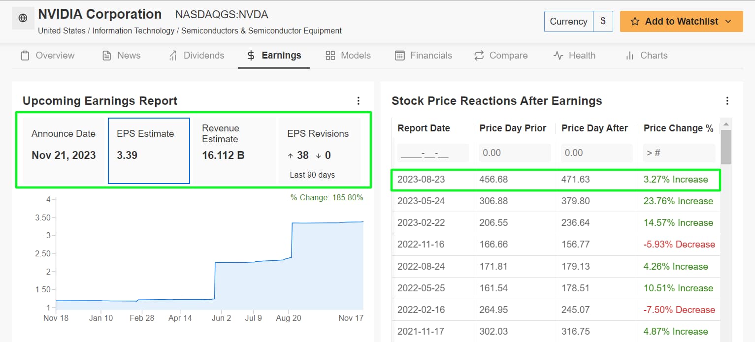Open the Overview tab
Screen dimensions: 755x342
point(48,56)
